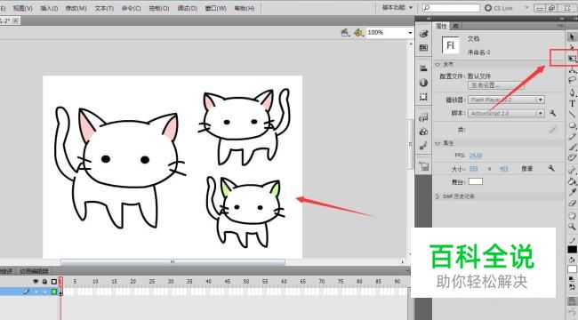Click the stage width value 550

pyautogui.click(x=473, y=169)
